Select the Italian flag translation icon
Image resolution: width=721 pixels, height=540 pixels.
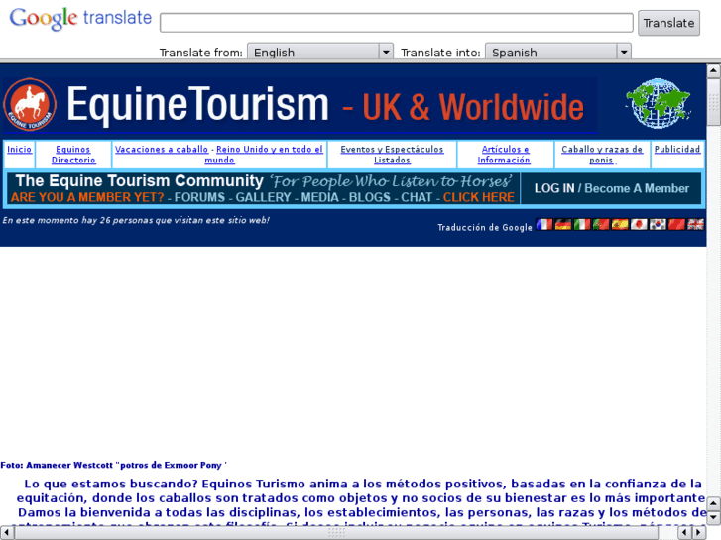(x=582, y=224)
